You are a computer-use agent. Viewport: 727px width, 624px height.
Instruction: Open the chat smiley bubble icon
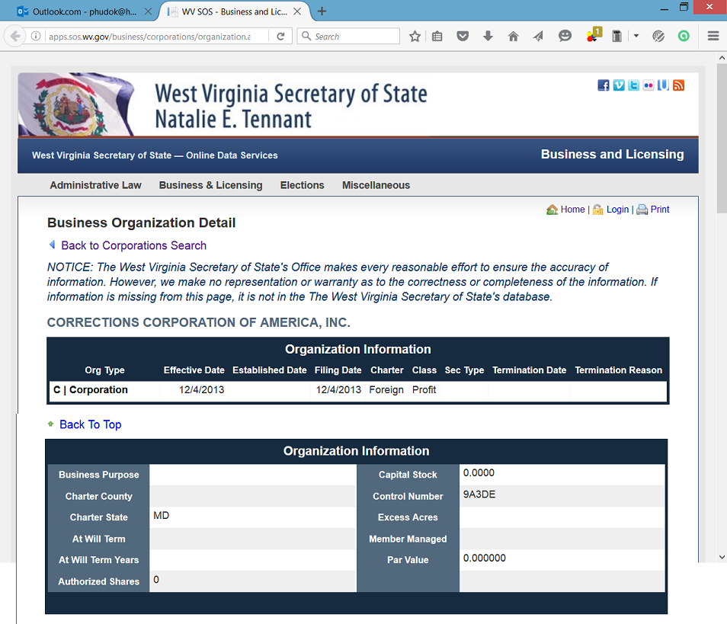pos(565,36)
